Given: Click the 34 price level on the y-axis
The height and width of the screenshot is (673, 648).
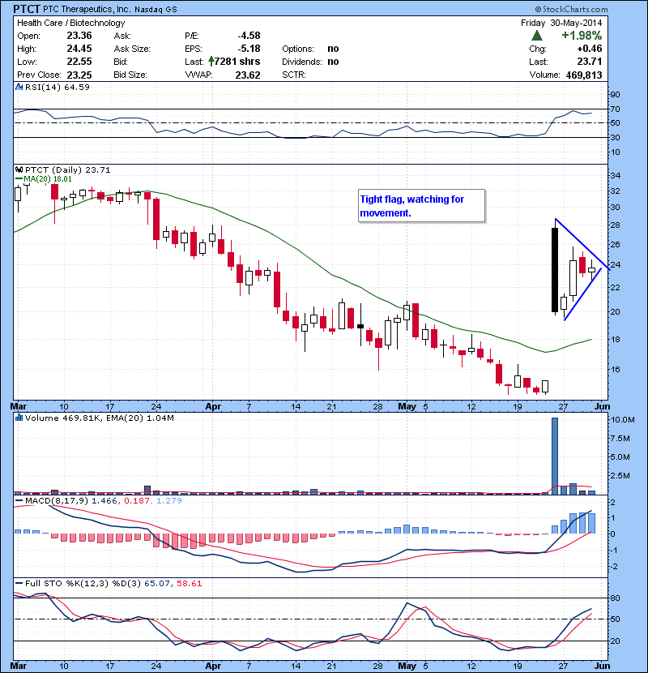Looking at the screenshot, I should pyautogui.click(x=615, y=175).
